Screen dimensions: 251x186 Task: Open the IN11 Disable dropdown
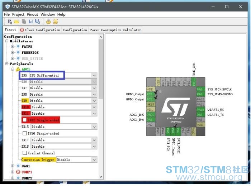click(x=94, y=114)
